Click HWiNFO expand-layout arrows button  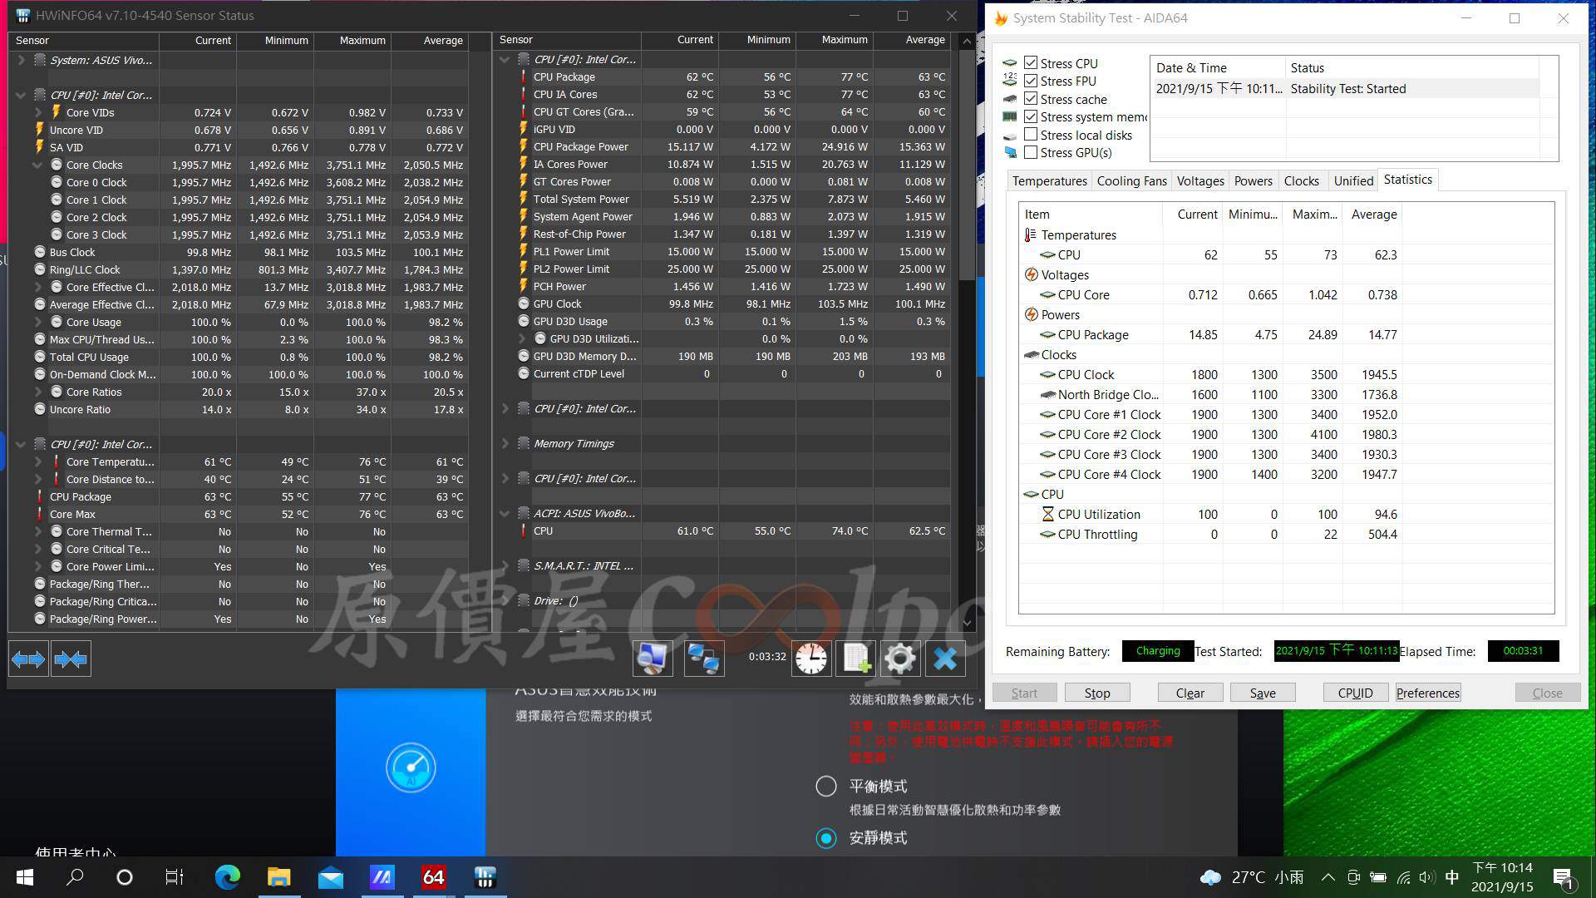click(x=29, y=659)
